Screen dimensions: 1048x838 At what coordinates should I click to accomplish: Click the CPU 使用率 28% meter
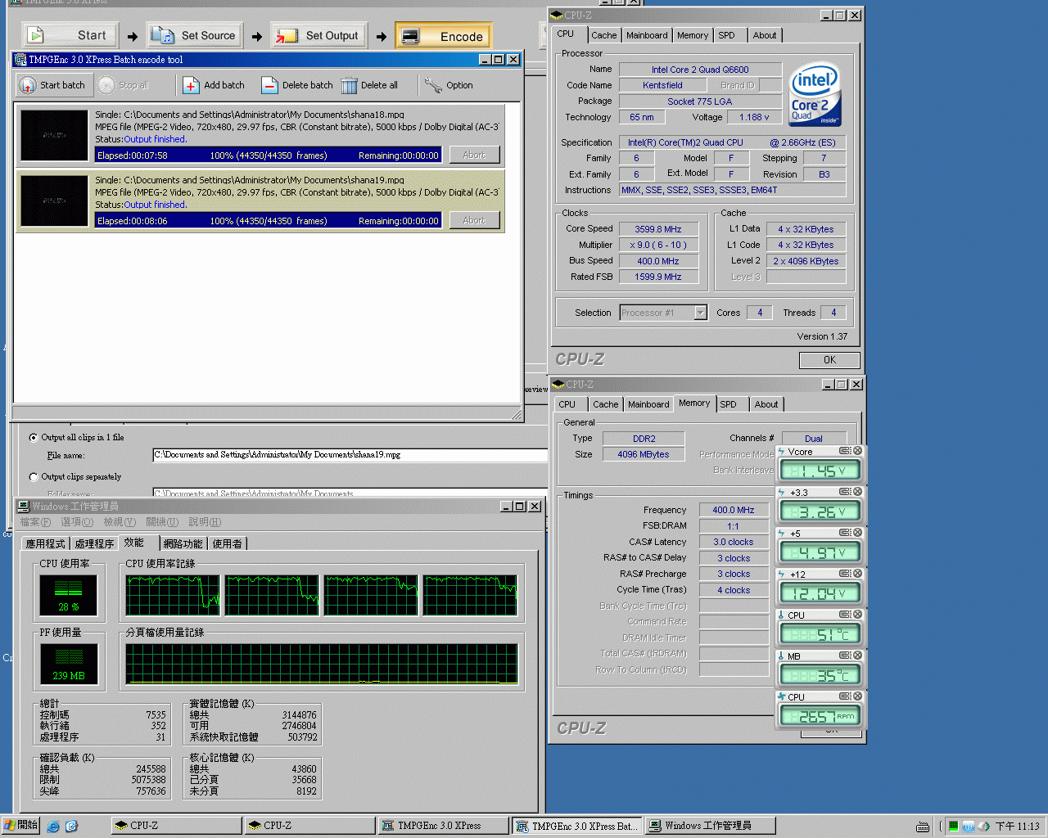(x=69, y=595)
